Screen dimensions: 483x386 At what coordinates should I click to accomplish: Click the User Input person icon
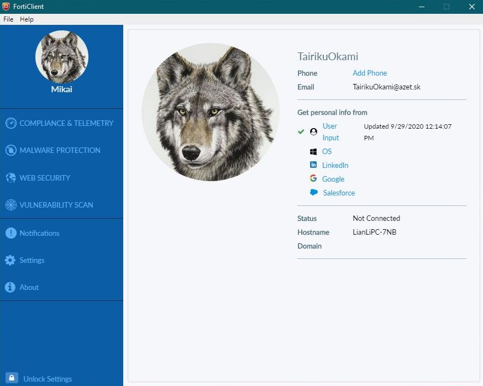[x=313, y=132]
